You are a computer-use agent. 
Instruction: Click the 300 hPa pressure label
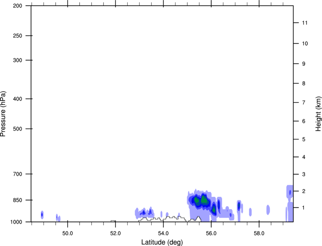click(16, 61)
